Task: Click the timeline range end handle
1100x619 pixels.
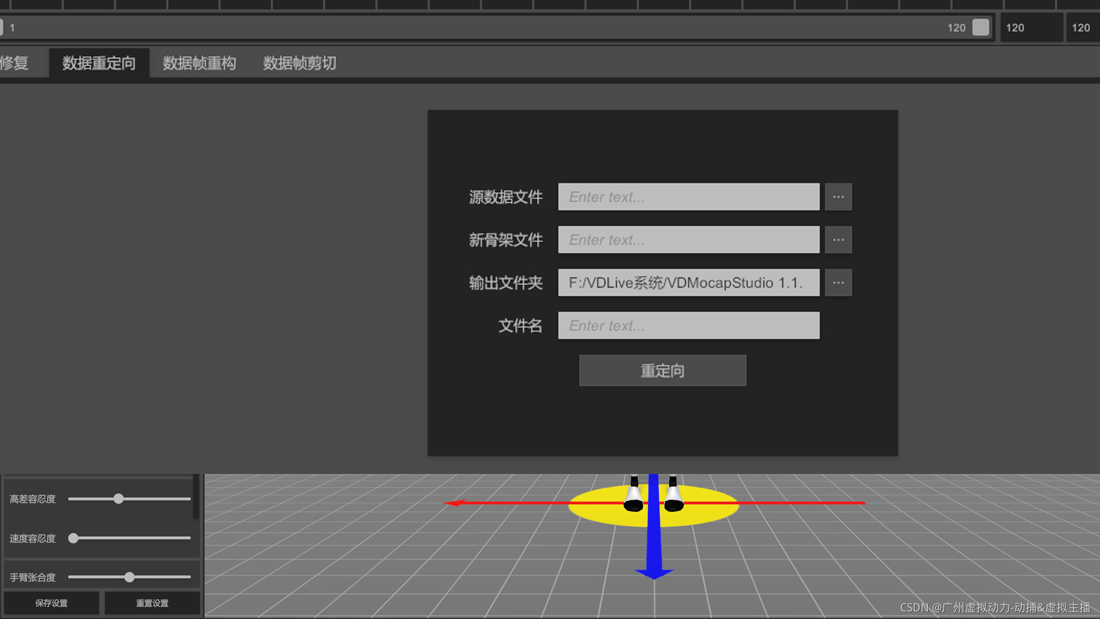Action: tap(981, 28)
